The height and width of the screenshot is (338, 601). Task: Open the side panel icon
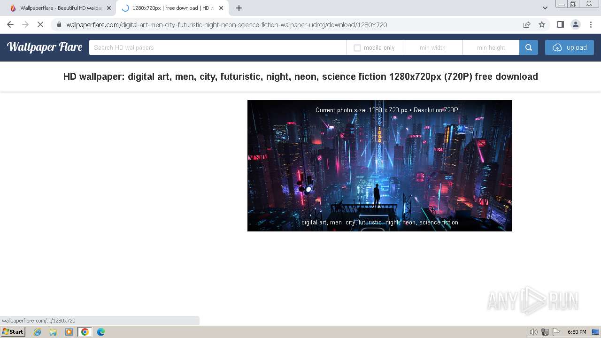[560, 24]
